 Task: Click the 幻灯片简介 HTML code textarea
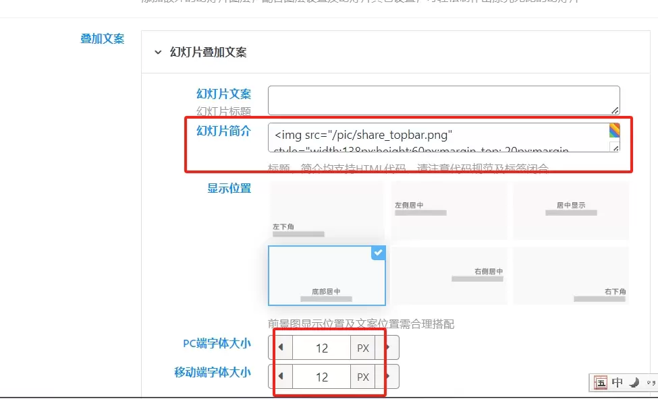tap(439, 138)
